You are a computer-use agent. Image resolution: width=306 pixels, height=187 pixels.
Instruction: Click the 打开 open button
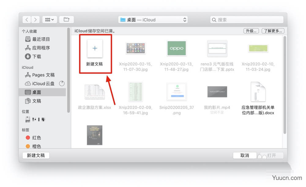(x=272, y=155)
